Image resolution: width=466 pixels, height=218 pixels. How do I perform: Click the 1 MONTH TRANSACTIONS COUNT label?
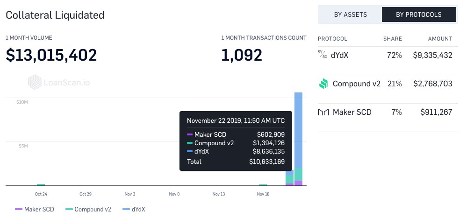264,38
